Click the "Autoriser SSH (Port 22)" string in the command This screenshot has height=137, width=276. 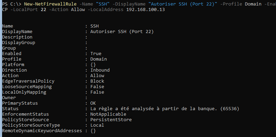tap(183, 4)
